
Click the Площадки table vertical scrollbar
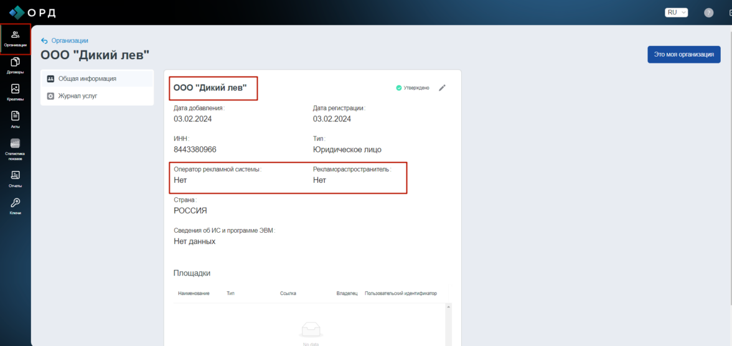449,324
